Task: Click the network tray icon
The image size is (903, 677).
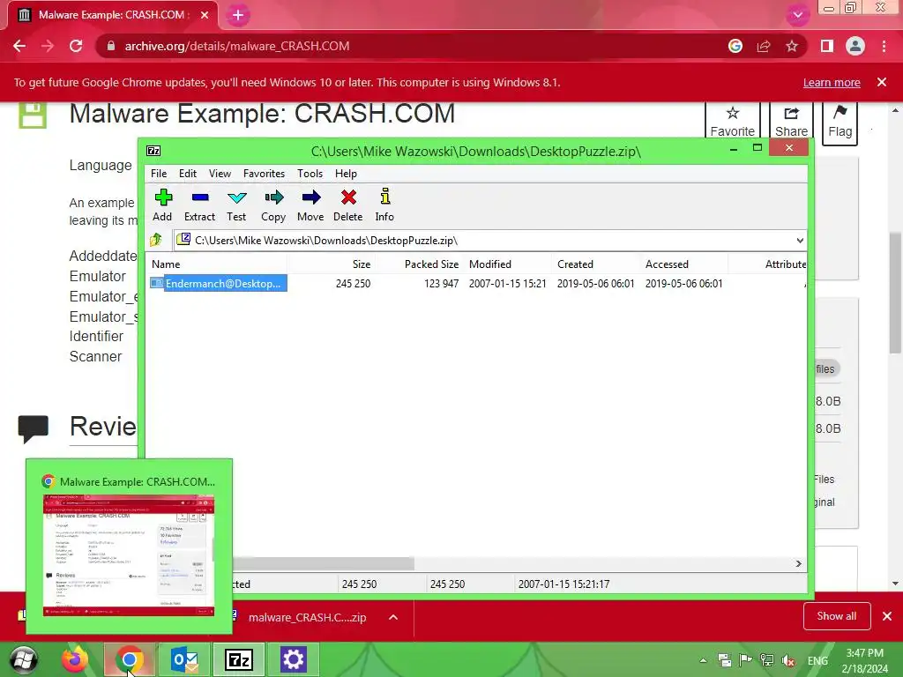Action: pos(767,660)
